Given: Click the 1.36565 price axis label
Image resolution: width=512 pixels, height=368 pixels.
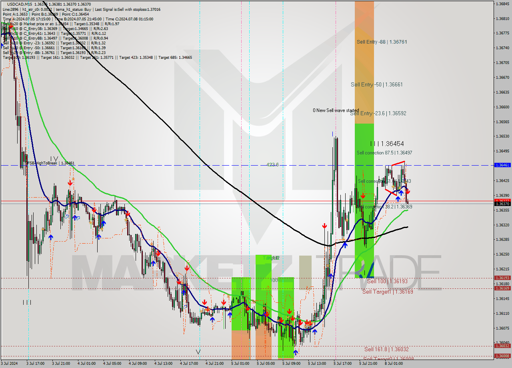Looking at the screenshot, I should pos(502,122).
